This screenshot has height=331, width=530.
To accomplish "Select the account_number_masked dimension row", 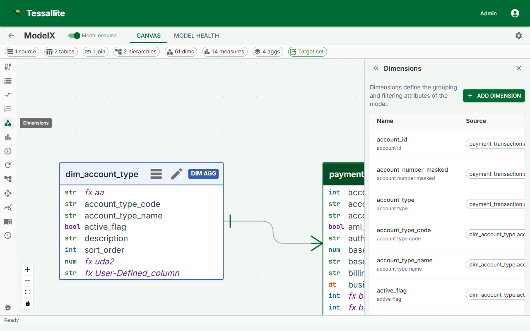I will 447,174.
